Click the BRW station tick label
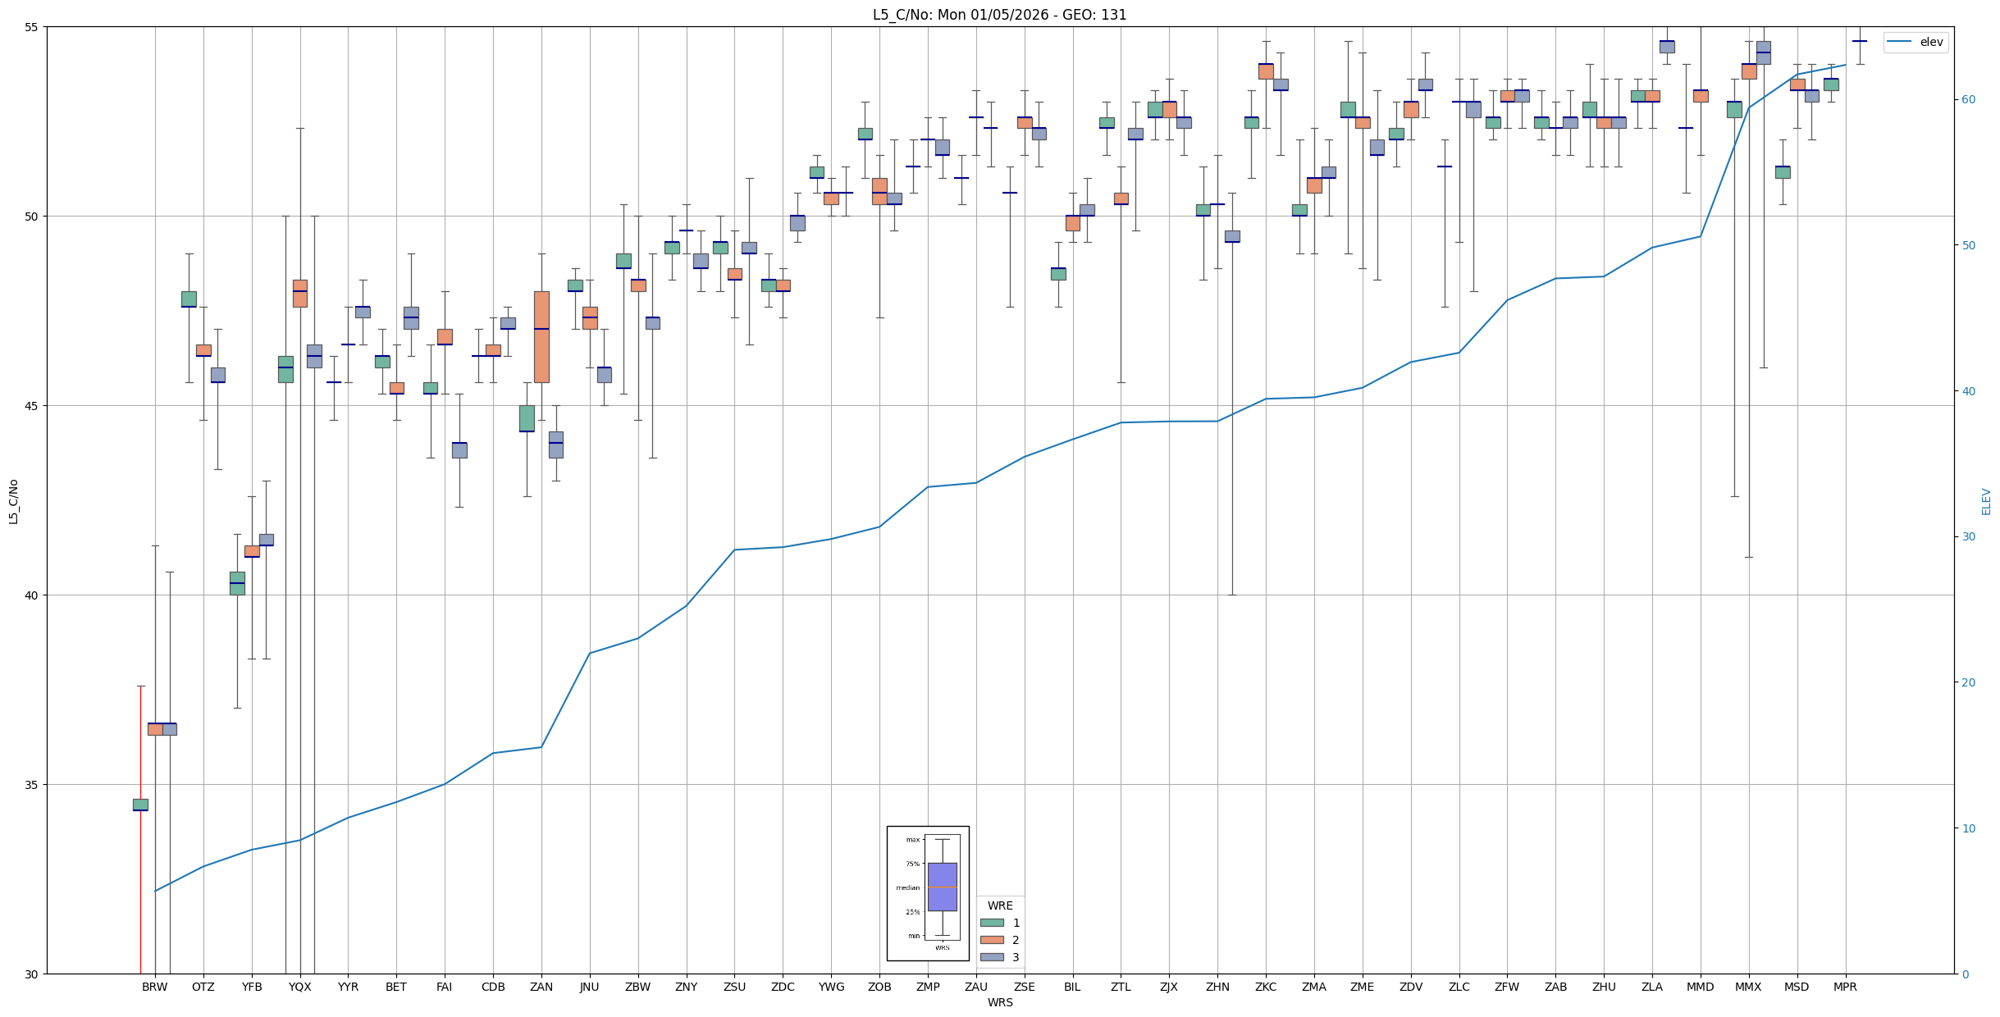 pos(154,987)
